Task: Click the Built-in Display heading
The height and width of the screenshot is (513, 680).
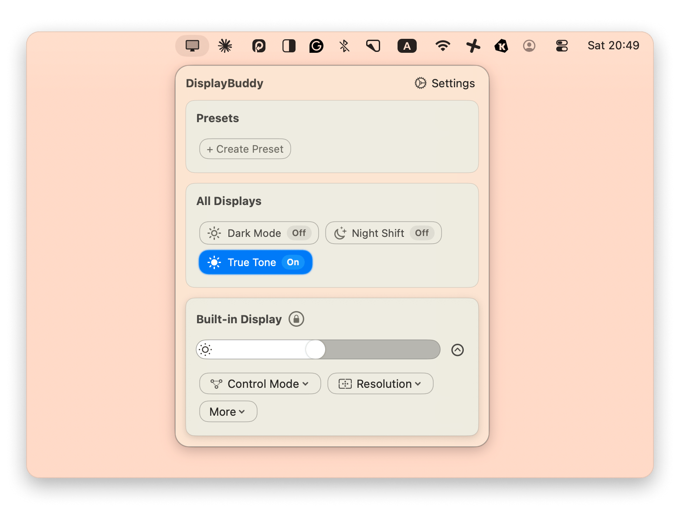Action: click(239, 319)
